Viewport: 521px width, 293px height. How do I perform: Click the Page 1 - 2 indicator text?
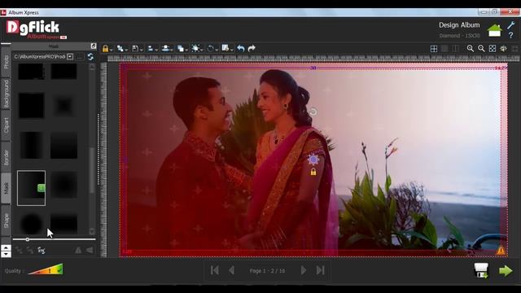(x=268, y=271)
